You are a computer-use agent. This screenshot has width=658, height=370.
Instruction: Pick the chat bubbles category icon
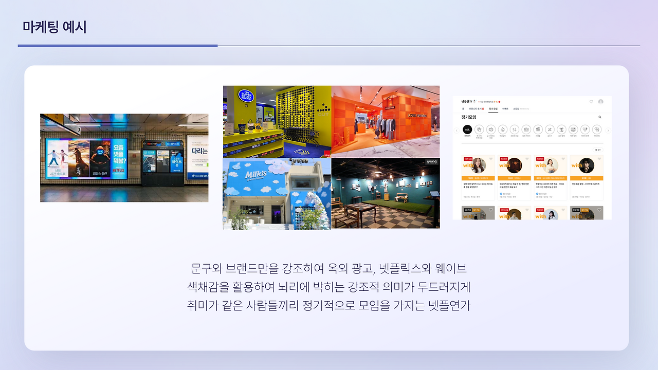597,130
